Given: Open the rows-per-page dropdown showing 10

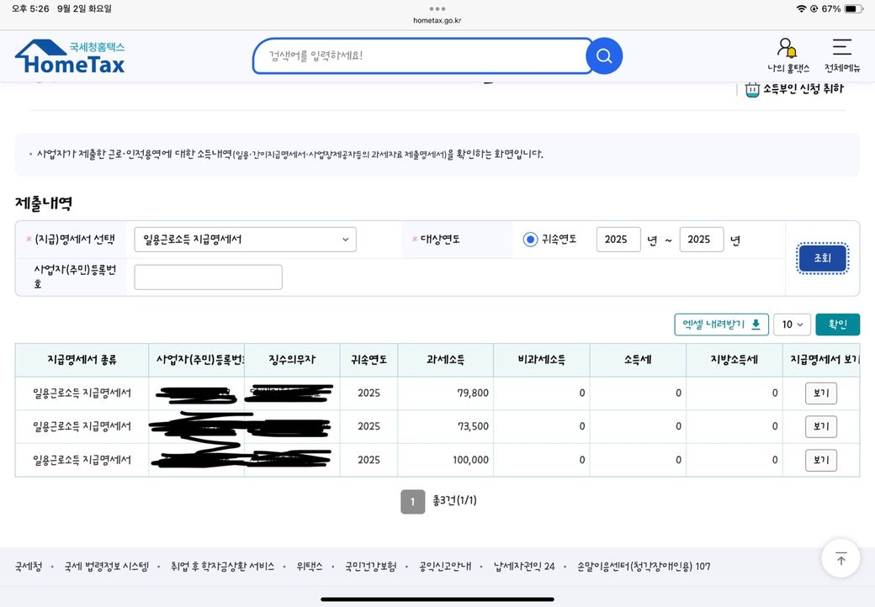Looking at the screenshot, I should (x=792, y=325).
